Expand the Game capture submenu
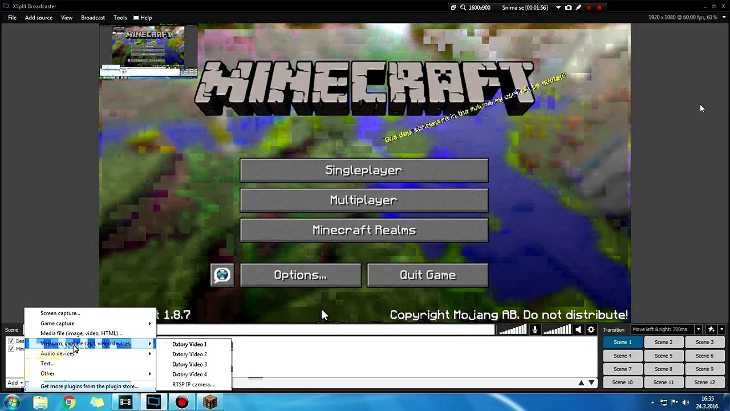 (90, 323)
